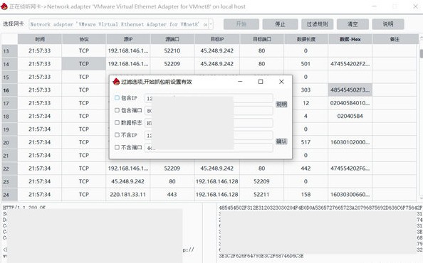423x263 pixels.
Task: Click the 停止 stop button
Action: click(280, 24)
